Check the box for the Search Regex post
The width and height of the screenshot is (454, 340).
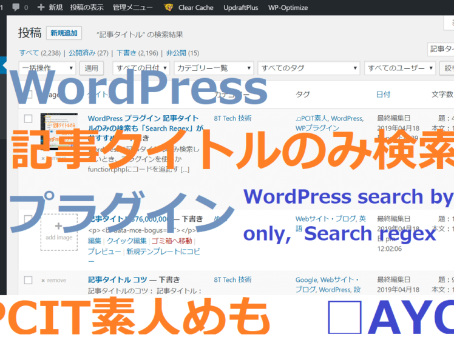(28, 119)
